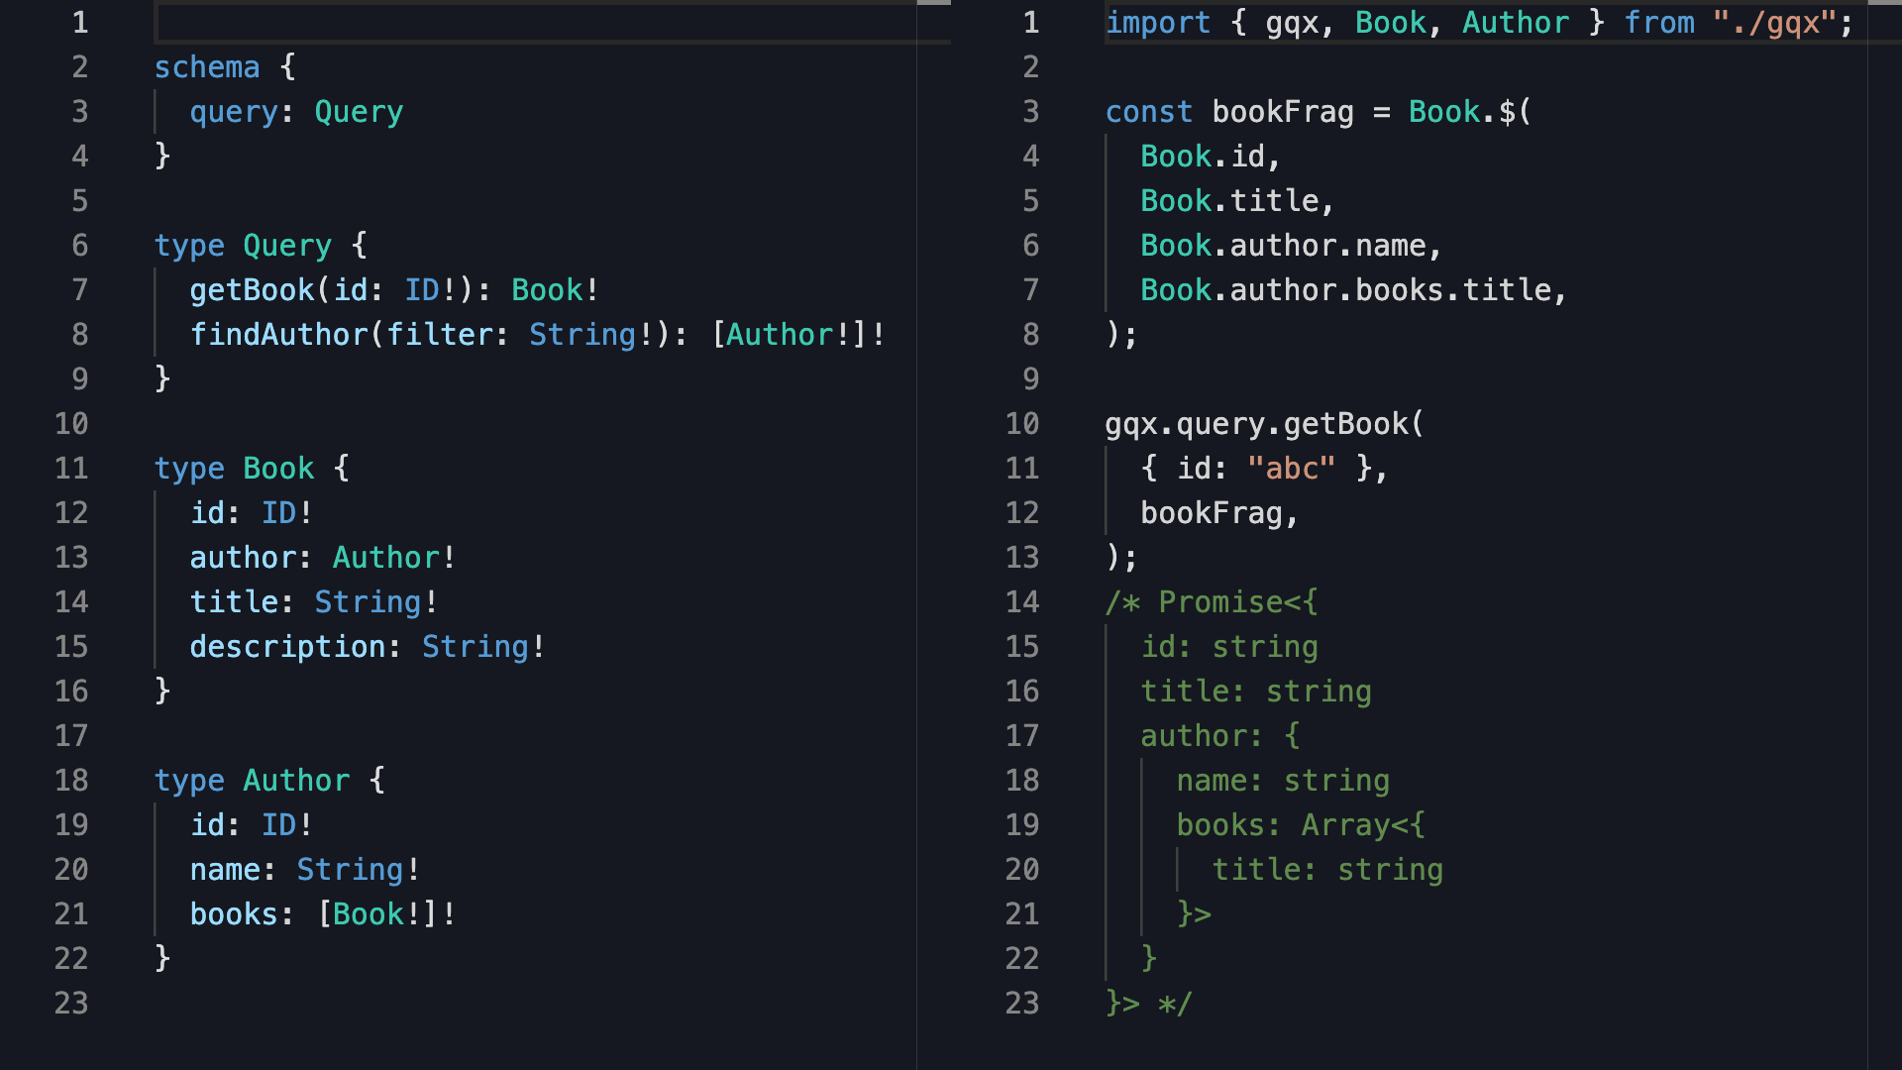Click the "import" keyword in the right editor
Image resolution: width=1902 pixels, height=1070 pixels.
tap(1158, 23)
